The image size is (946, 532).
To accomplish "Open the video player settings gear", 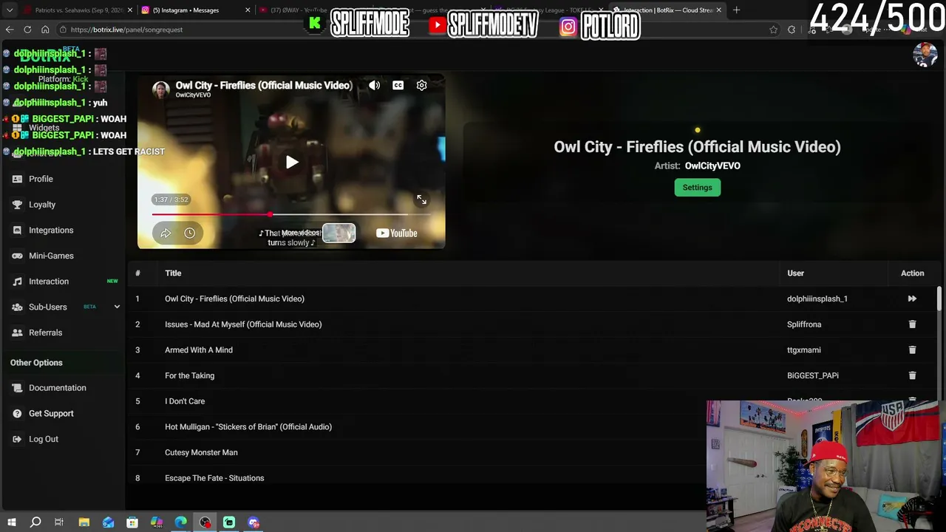I will coord(421,86).
